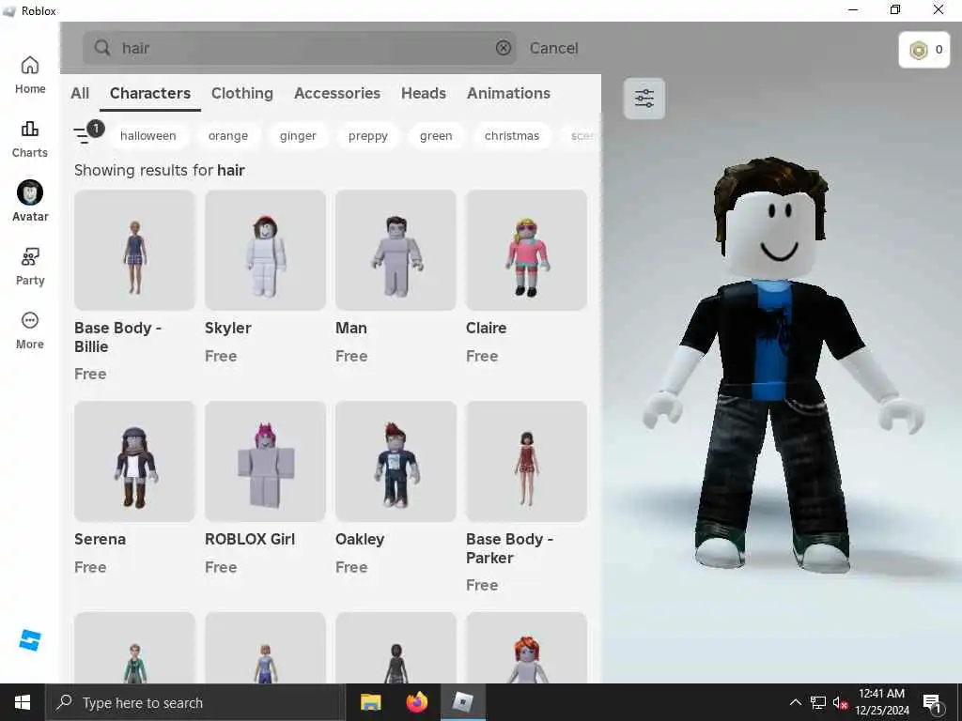Clear the search text with X icon
Image resolution: width=962 pixels, height=721 pixels.
(504, 48)
